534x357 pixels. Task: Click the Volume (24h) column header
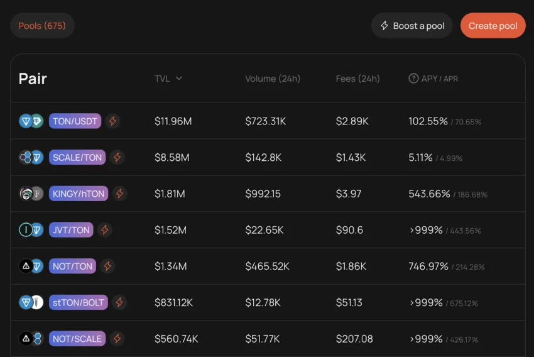click(x=273, y=79)
